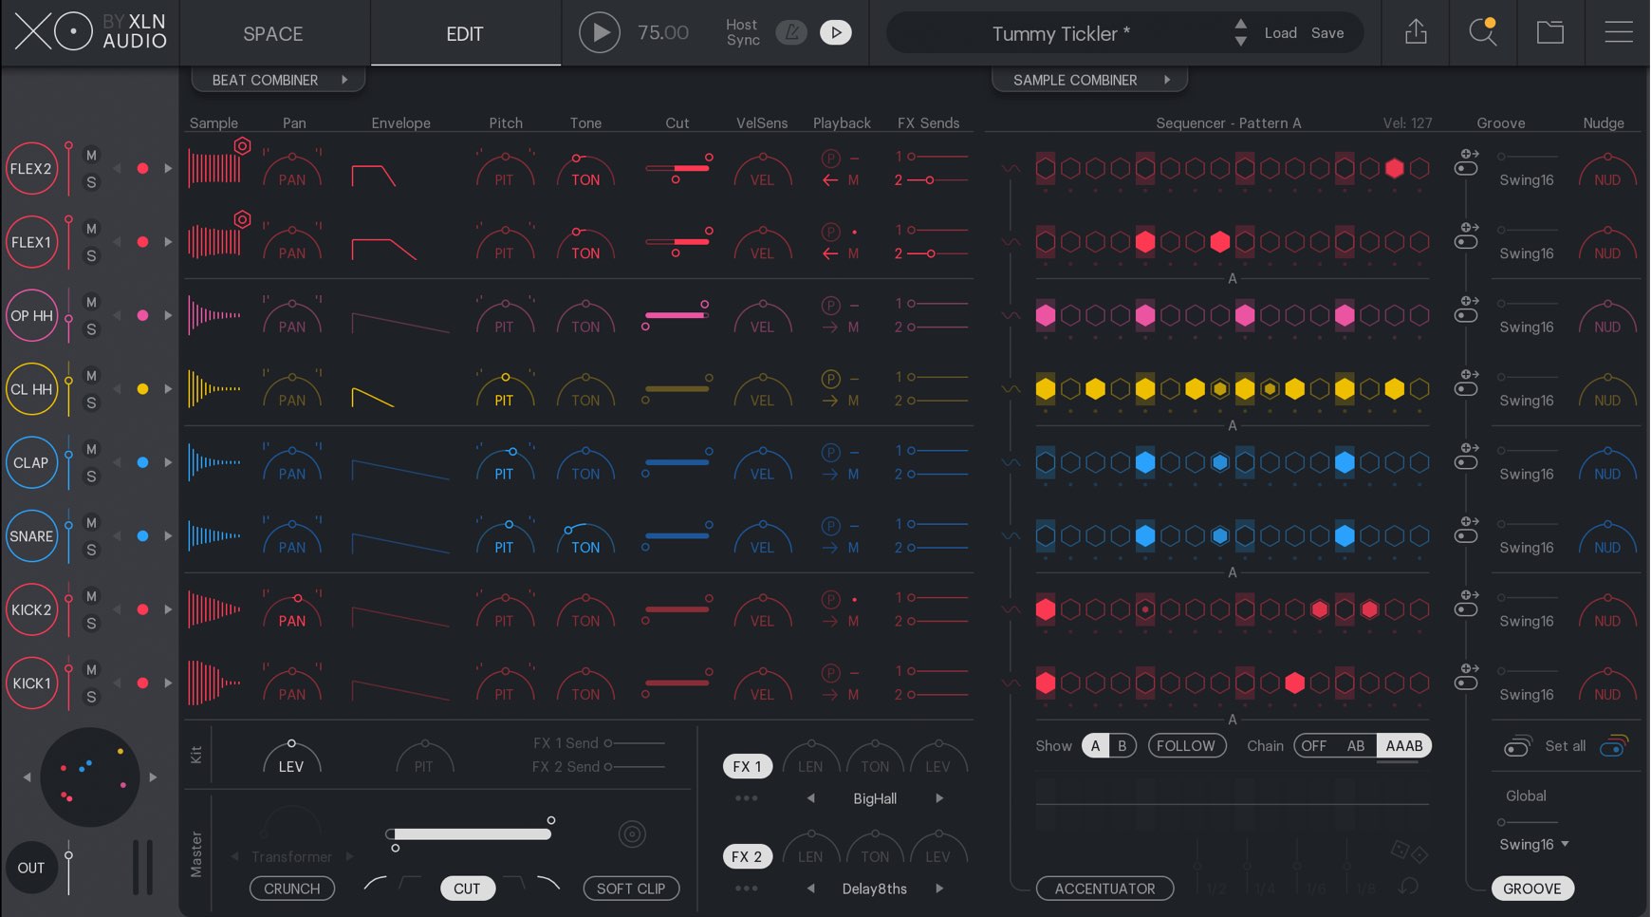
Task: Open Global Swing16 groove dropdown
Action: pyautogui.click(x=1534, y=844)
